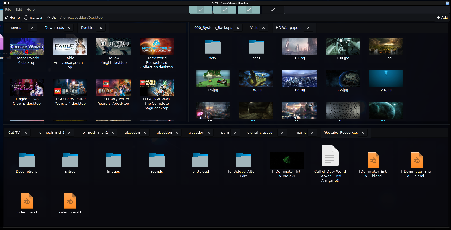Viewport: 451px width, 230px height.
Task: Select the 100.jpg wallpaper thumbnail
Action: tap(343, 47)
